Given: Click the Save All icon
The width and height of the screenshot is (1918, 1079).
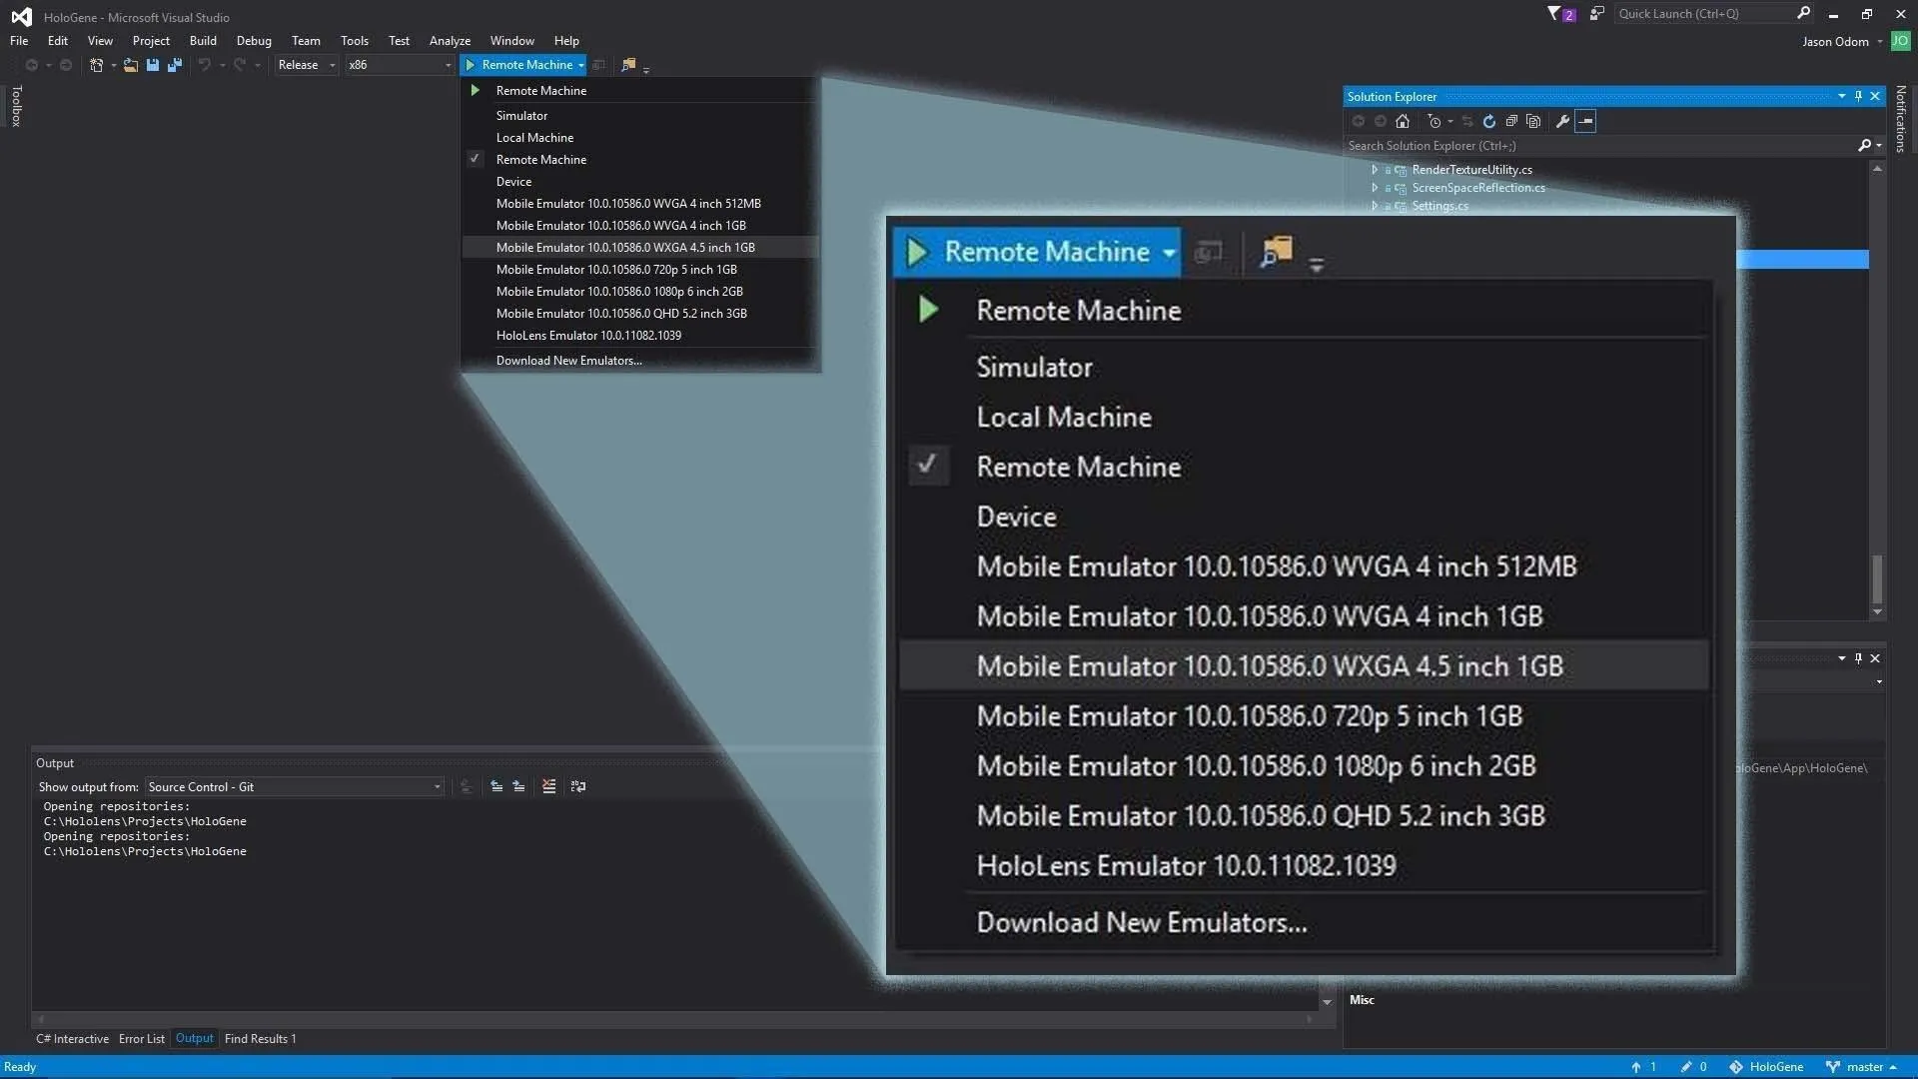Looking at the screenshot, I should click(x=175, y=65).
